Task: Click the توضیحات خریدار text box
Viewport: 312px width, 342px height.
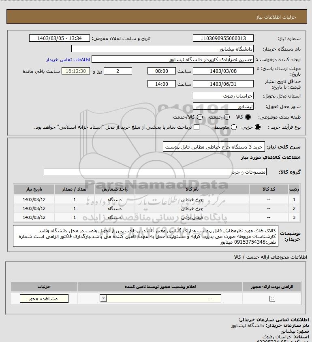Action: 145,236
